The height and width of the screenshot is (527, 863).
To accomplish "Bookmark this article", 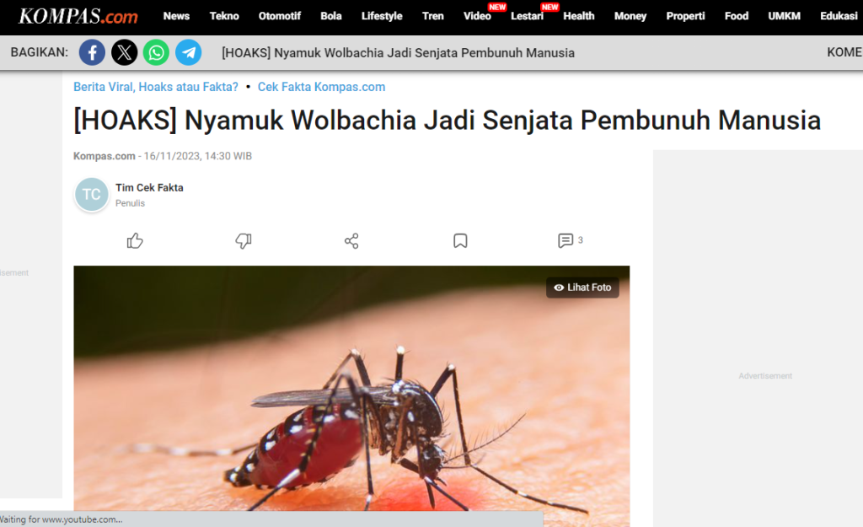I will (460, 240).
